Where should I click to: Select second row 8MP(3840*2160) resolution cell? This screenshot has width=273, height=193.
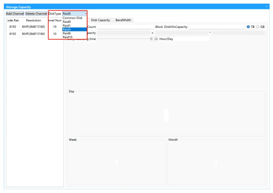(x=33, y=34)
